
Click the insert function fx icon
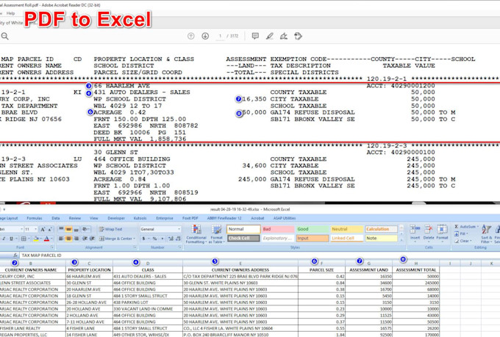(15, 256)
